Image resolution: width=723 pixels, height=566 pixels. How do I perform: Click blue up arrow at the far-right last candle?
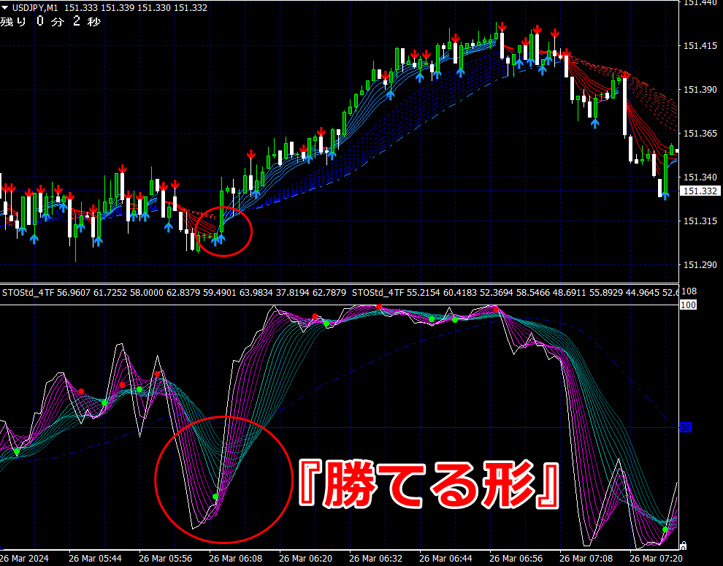[x=665, y=196]
